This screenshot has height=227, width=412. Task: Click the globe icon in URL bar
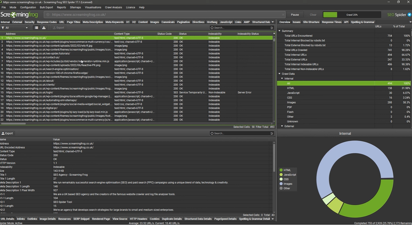click(x=48, y=15)
